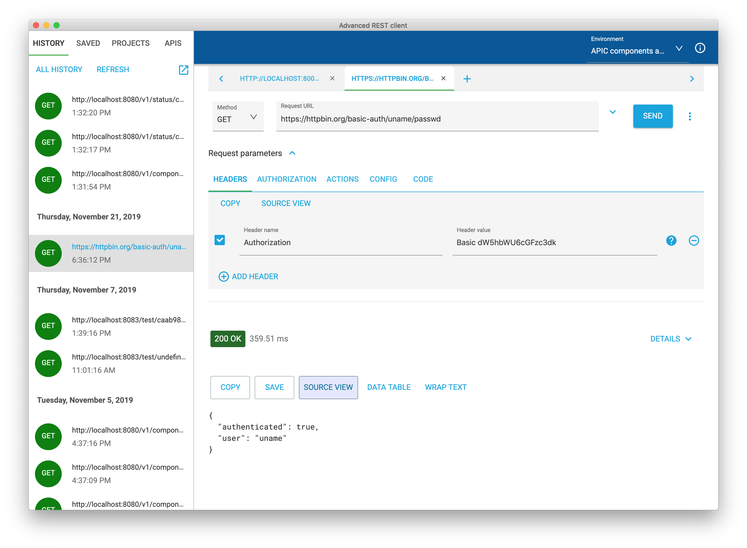Enable Wrap Text for response
Viewport: 747px width, 548px height.
[x=446, y=387]
